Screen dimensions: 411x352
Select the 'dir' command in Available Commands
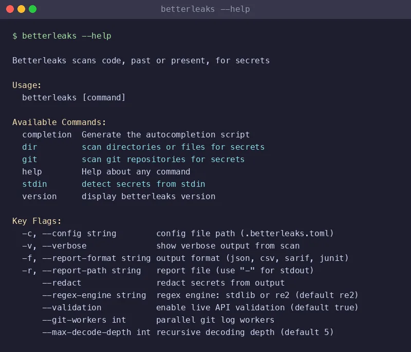pos(29,147)
